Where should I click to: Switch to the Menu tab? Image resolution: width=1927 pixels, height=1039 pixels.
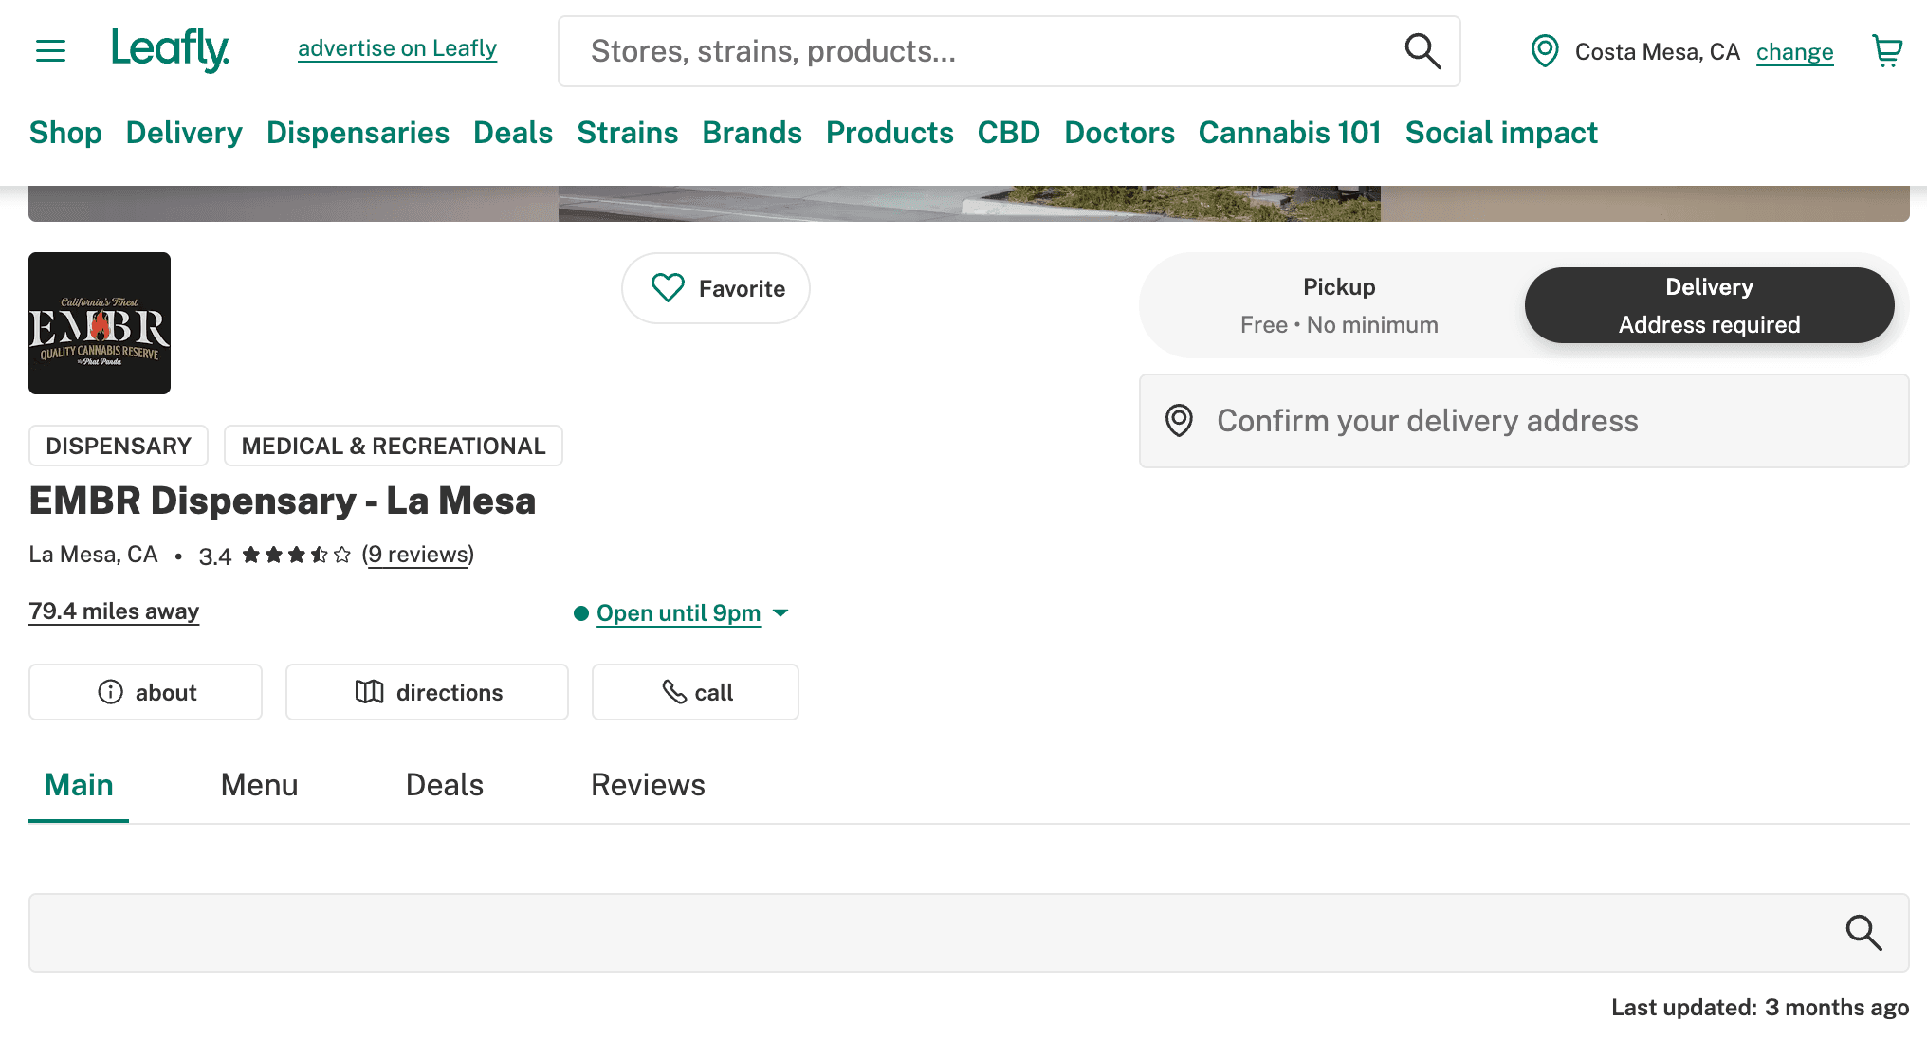pyautogui.click(x=259, y=785)
